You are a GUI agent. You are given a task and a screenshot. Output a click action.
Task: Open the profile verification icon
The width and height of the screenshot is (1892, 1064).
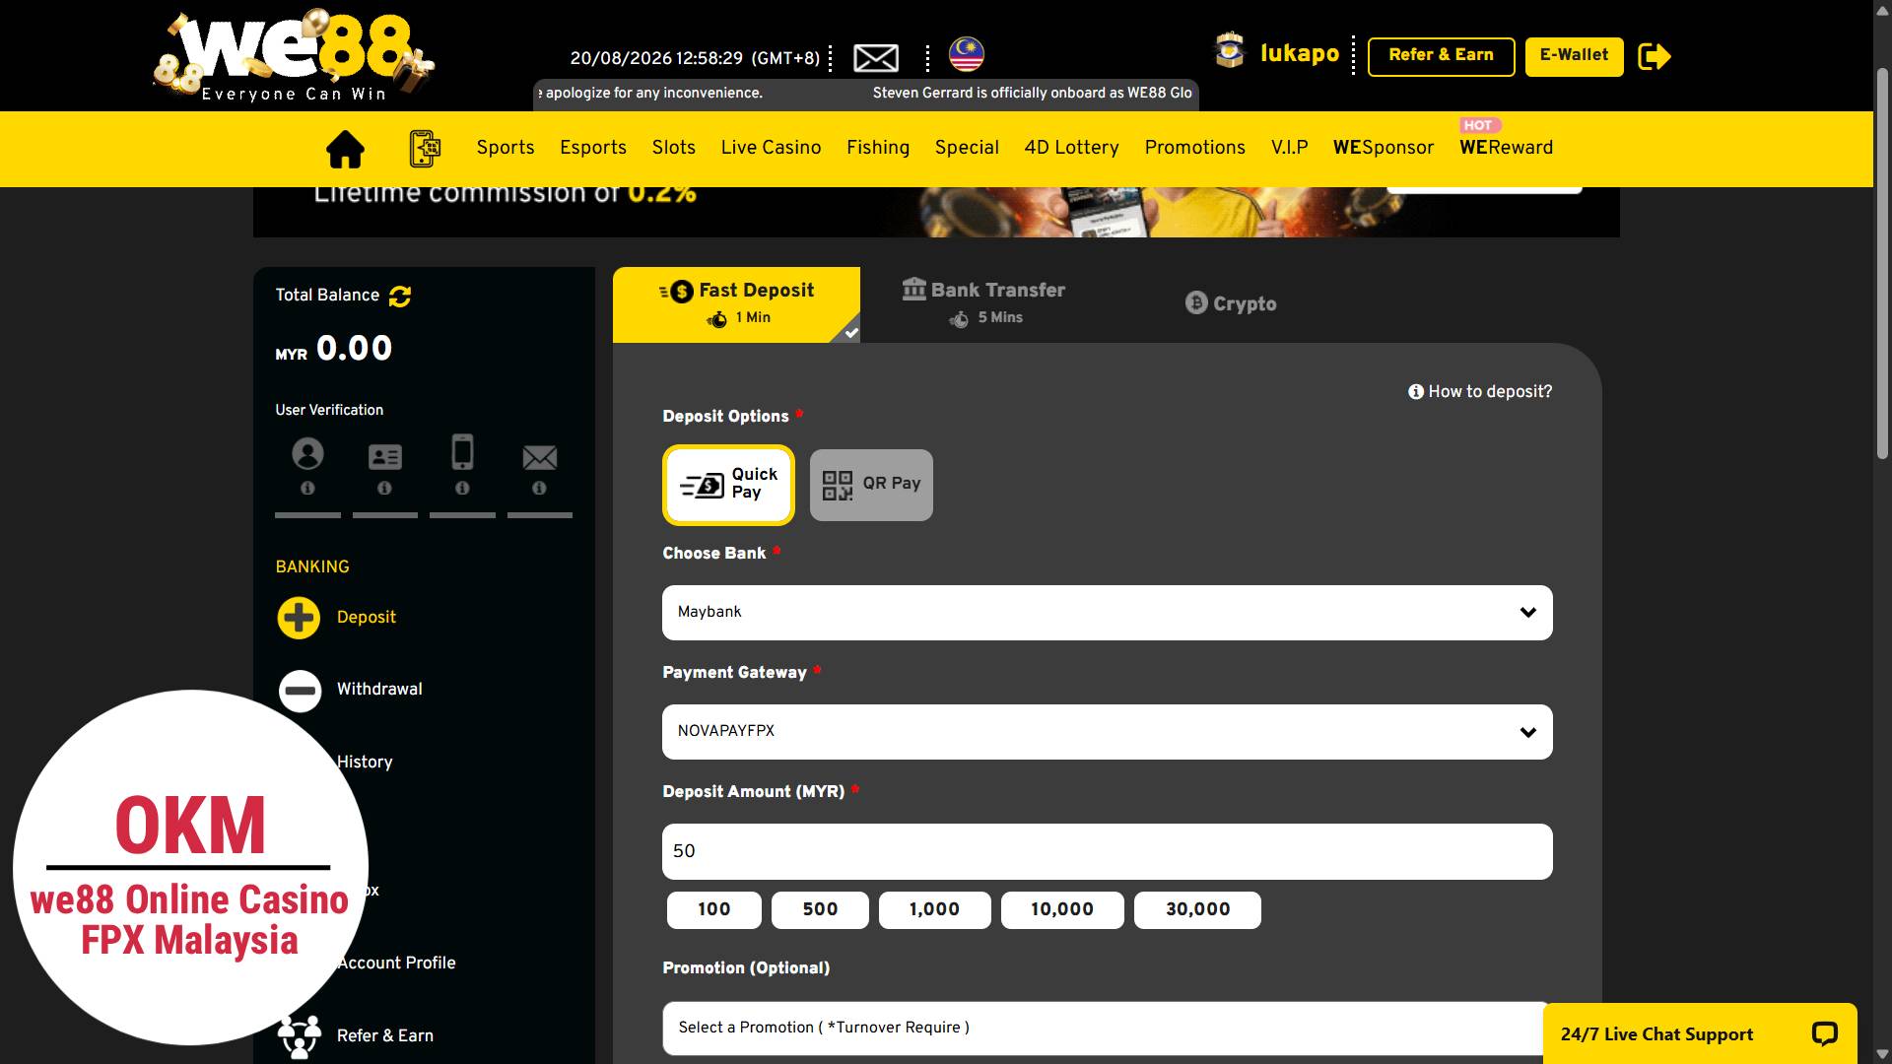(x=307, y=454)
